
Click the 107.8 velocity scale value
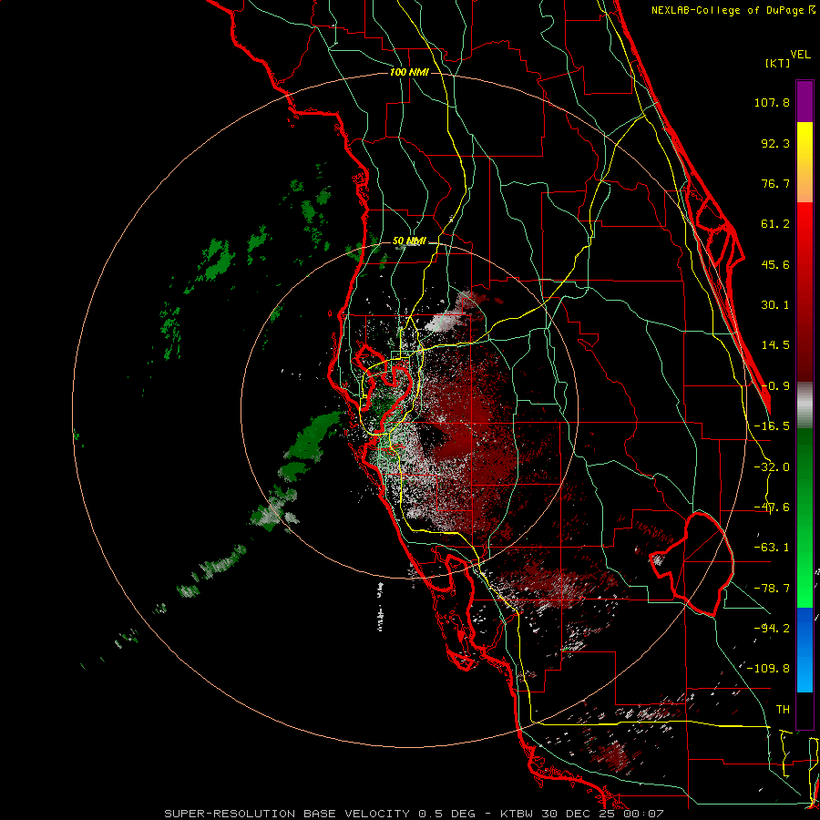772,102
